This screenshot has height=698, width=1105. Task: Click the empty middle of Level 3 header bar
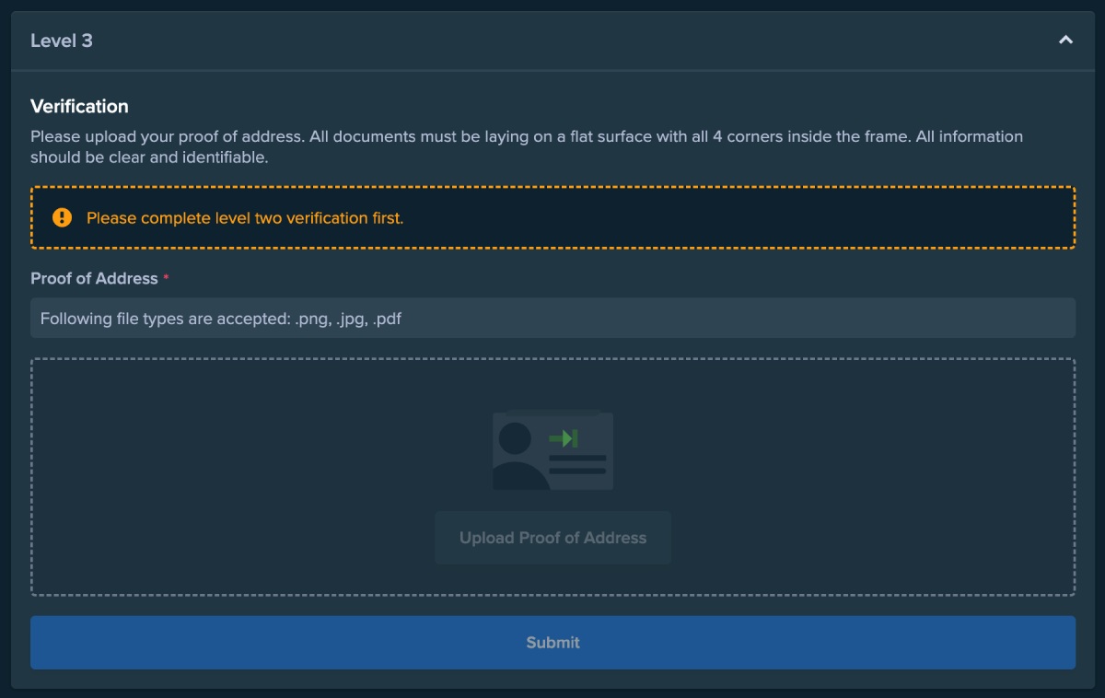[x=552, y=41]
